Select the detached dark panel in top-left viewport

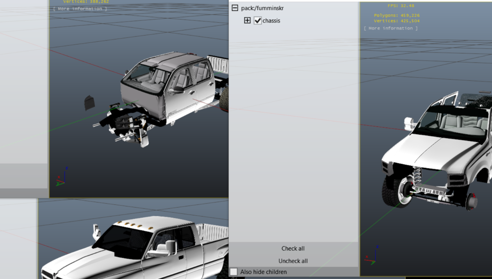tap(89, 103)
